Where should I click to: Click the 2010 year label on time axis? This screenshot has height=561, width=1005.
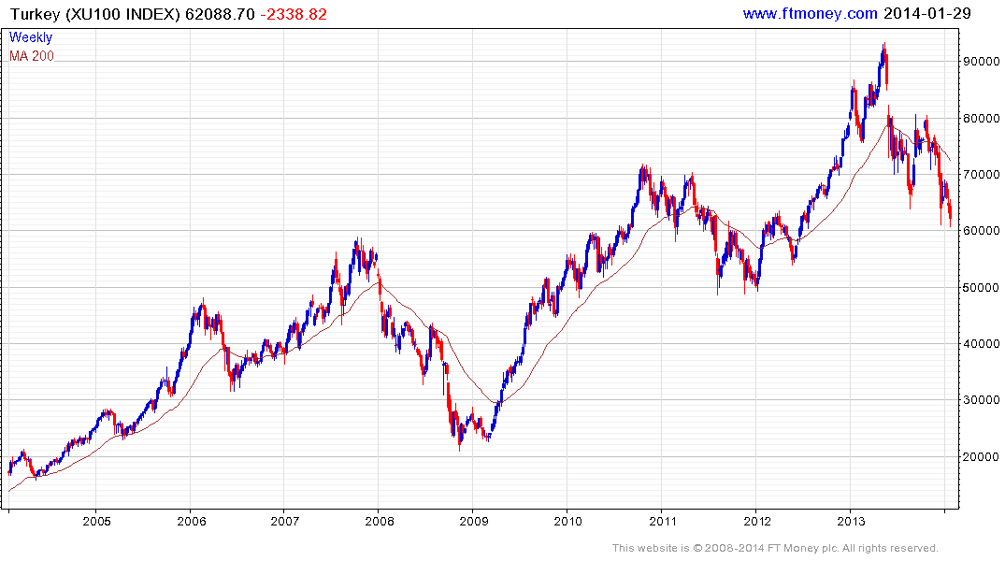point(567,521)
